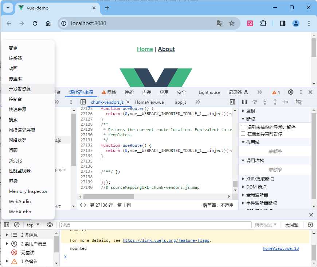Pretty print code with braces icon
Image resolution: width=317 pixels, height=267 pixels.
point(83,205)
